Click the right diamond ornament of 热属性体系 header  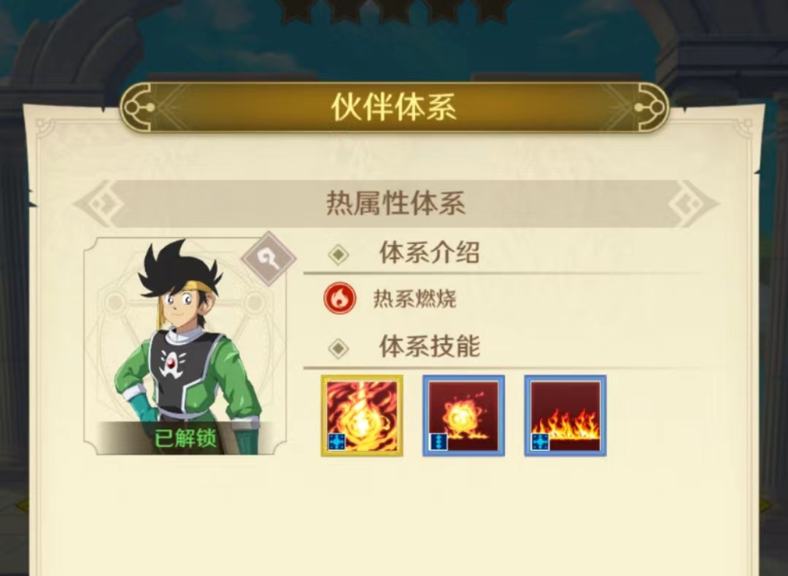pos(692,204)
